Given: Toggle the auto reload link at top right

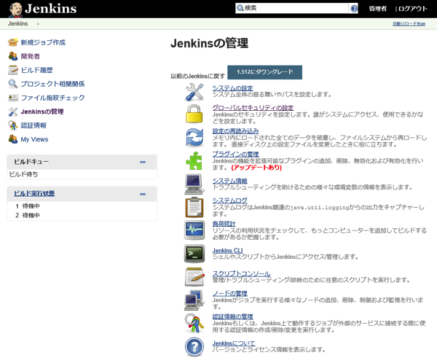Looking at the screenshot, I should [x=409, y=24].
